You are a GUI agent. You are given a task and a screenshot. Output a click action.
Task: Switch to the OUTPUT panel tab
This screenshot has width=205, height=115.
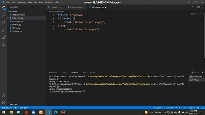tap(64, 73)
